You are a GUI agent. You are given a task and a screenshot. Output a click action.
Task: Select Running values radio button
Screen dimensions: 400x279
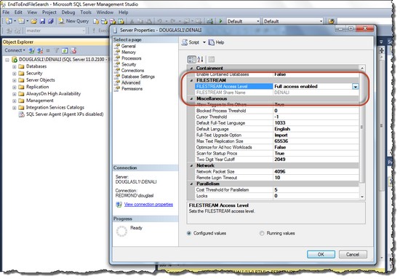point(262,233)
